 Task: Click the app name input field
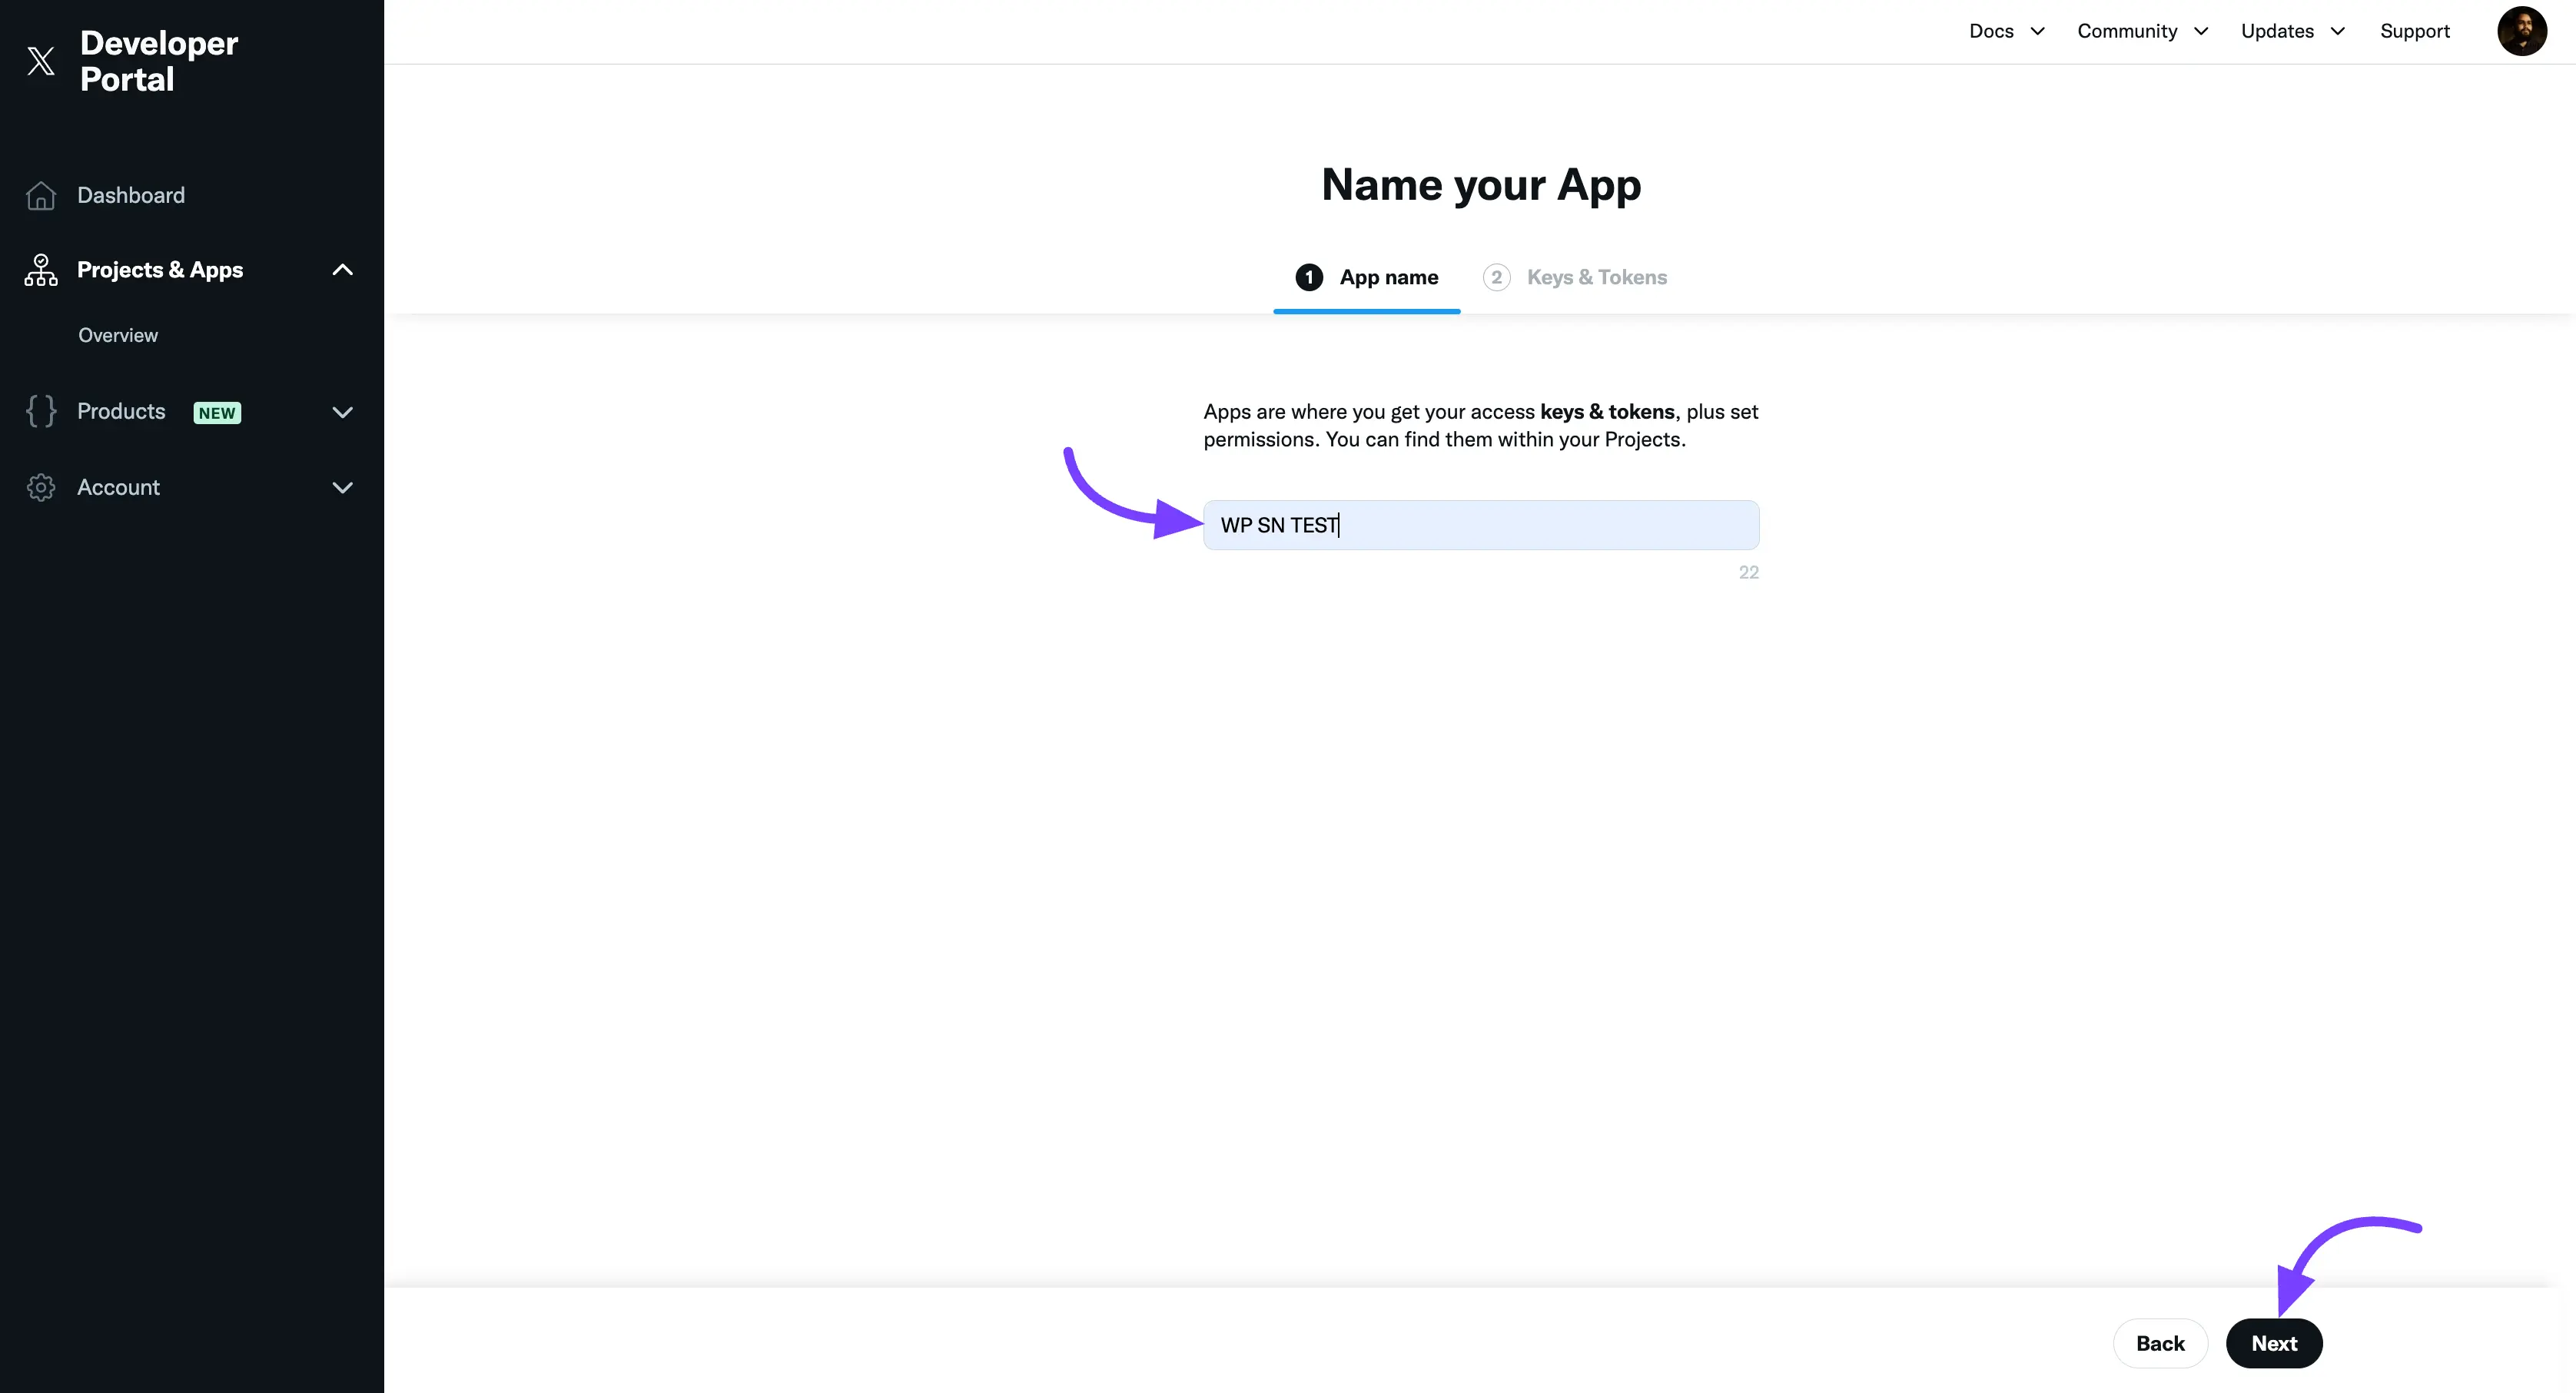[x=1481, y=525]
